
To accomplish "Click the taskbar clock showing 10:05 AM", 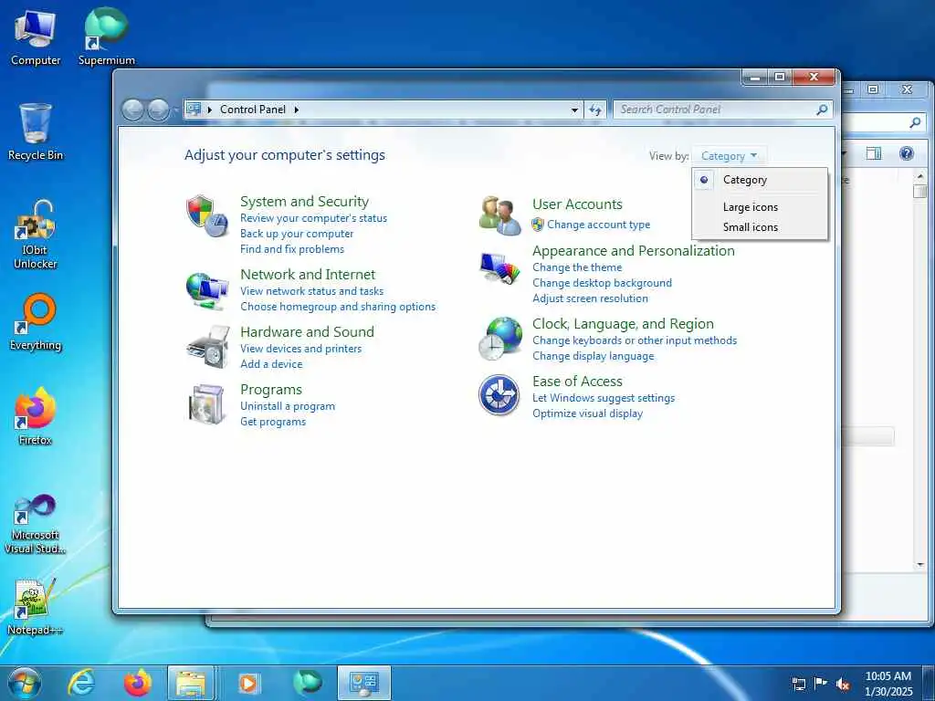I will tap(888, 684).
